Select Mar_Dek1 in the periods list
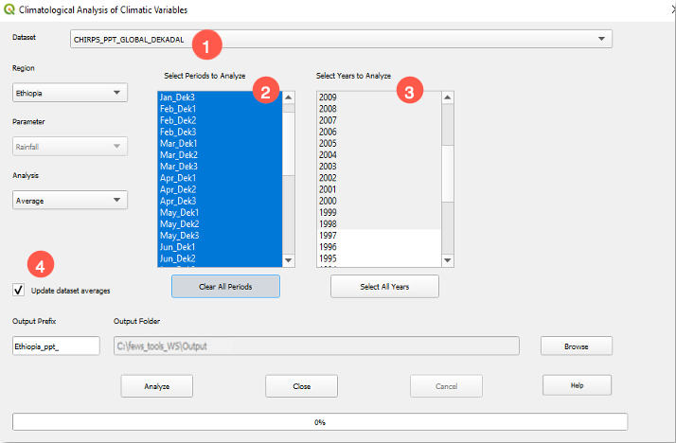 (179, 143)
